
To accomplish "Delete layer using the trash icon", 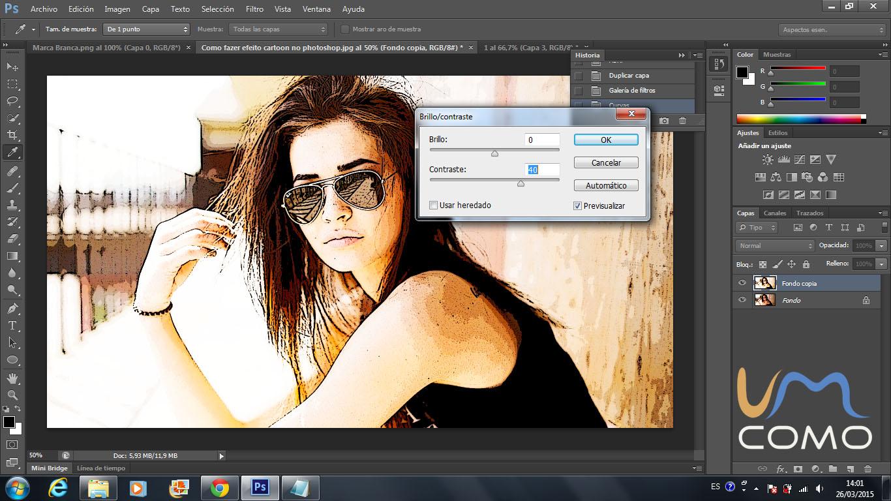I will click(x=868, y=468).
